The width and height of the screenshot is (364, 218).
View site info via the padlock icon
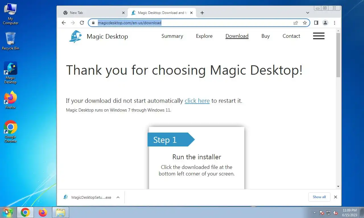click(x=93, y=23)
